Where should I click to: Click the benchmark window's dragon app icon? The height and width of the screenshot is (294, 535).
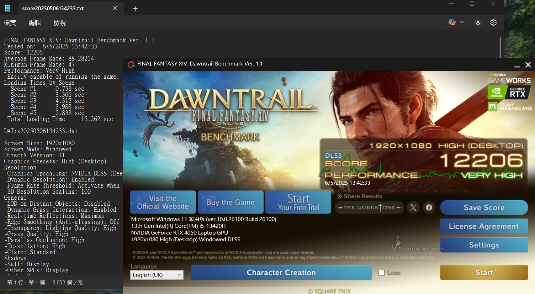coord(131,64)
